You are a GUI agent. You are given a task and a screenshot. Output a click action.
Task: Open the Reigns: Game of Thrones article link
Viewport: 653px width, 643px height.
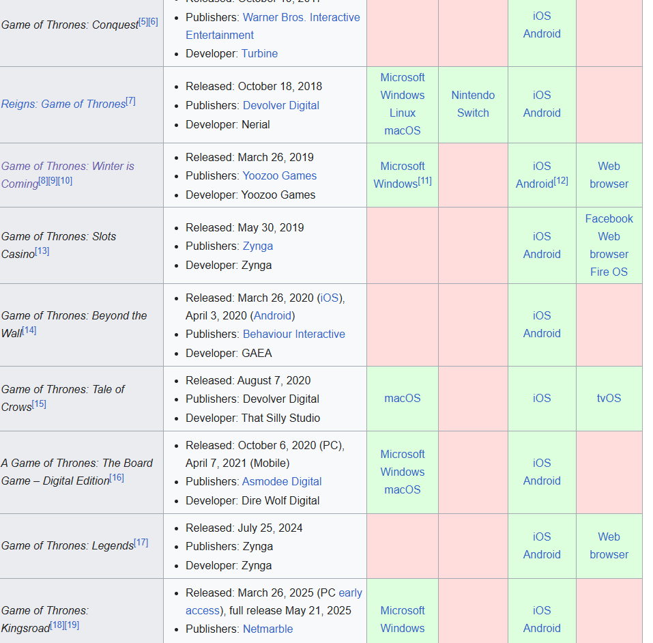click(63, 104)
